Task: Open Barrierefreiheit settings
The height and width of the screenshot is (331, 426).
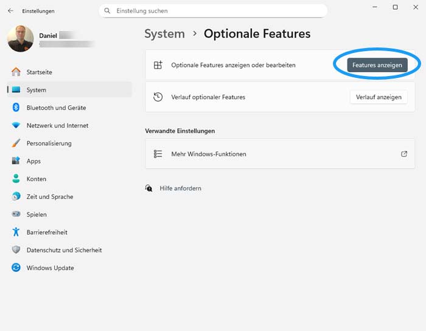Action: (47, 232)
